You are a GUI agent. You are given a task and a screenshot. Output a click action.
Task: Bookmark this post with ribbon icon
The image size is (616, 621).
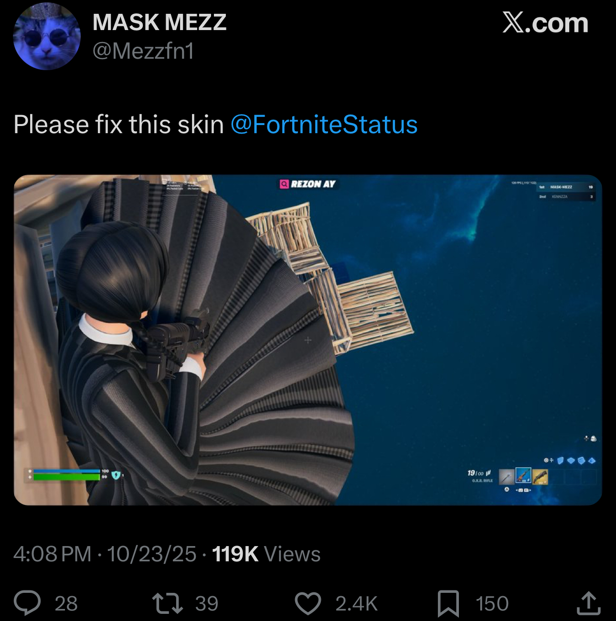pos(448,603)
